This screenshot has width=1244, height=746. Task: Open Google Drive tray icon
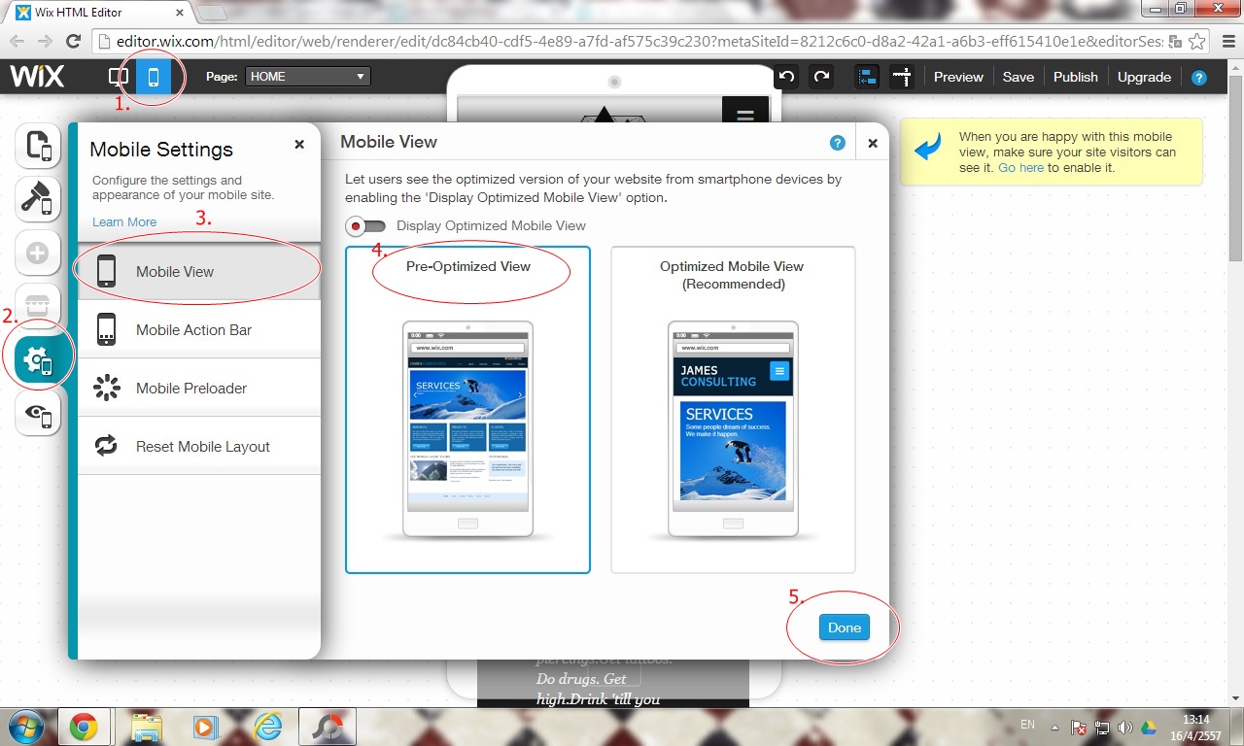click(x=1148, y=728)
